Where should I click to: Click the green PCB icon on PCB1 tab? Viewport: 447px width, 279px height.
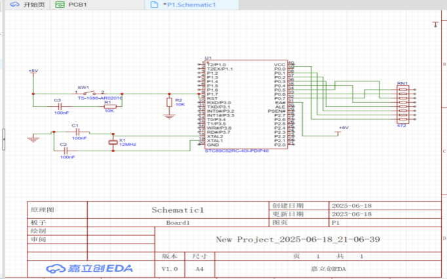pos(60,5)
